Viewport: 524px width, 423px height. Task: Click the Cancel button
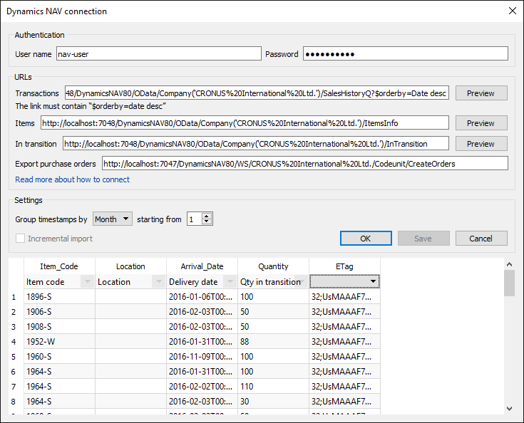pyautogui.click(x=481, y=239)
